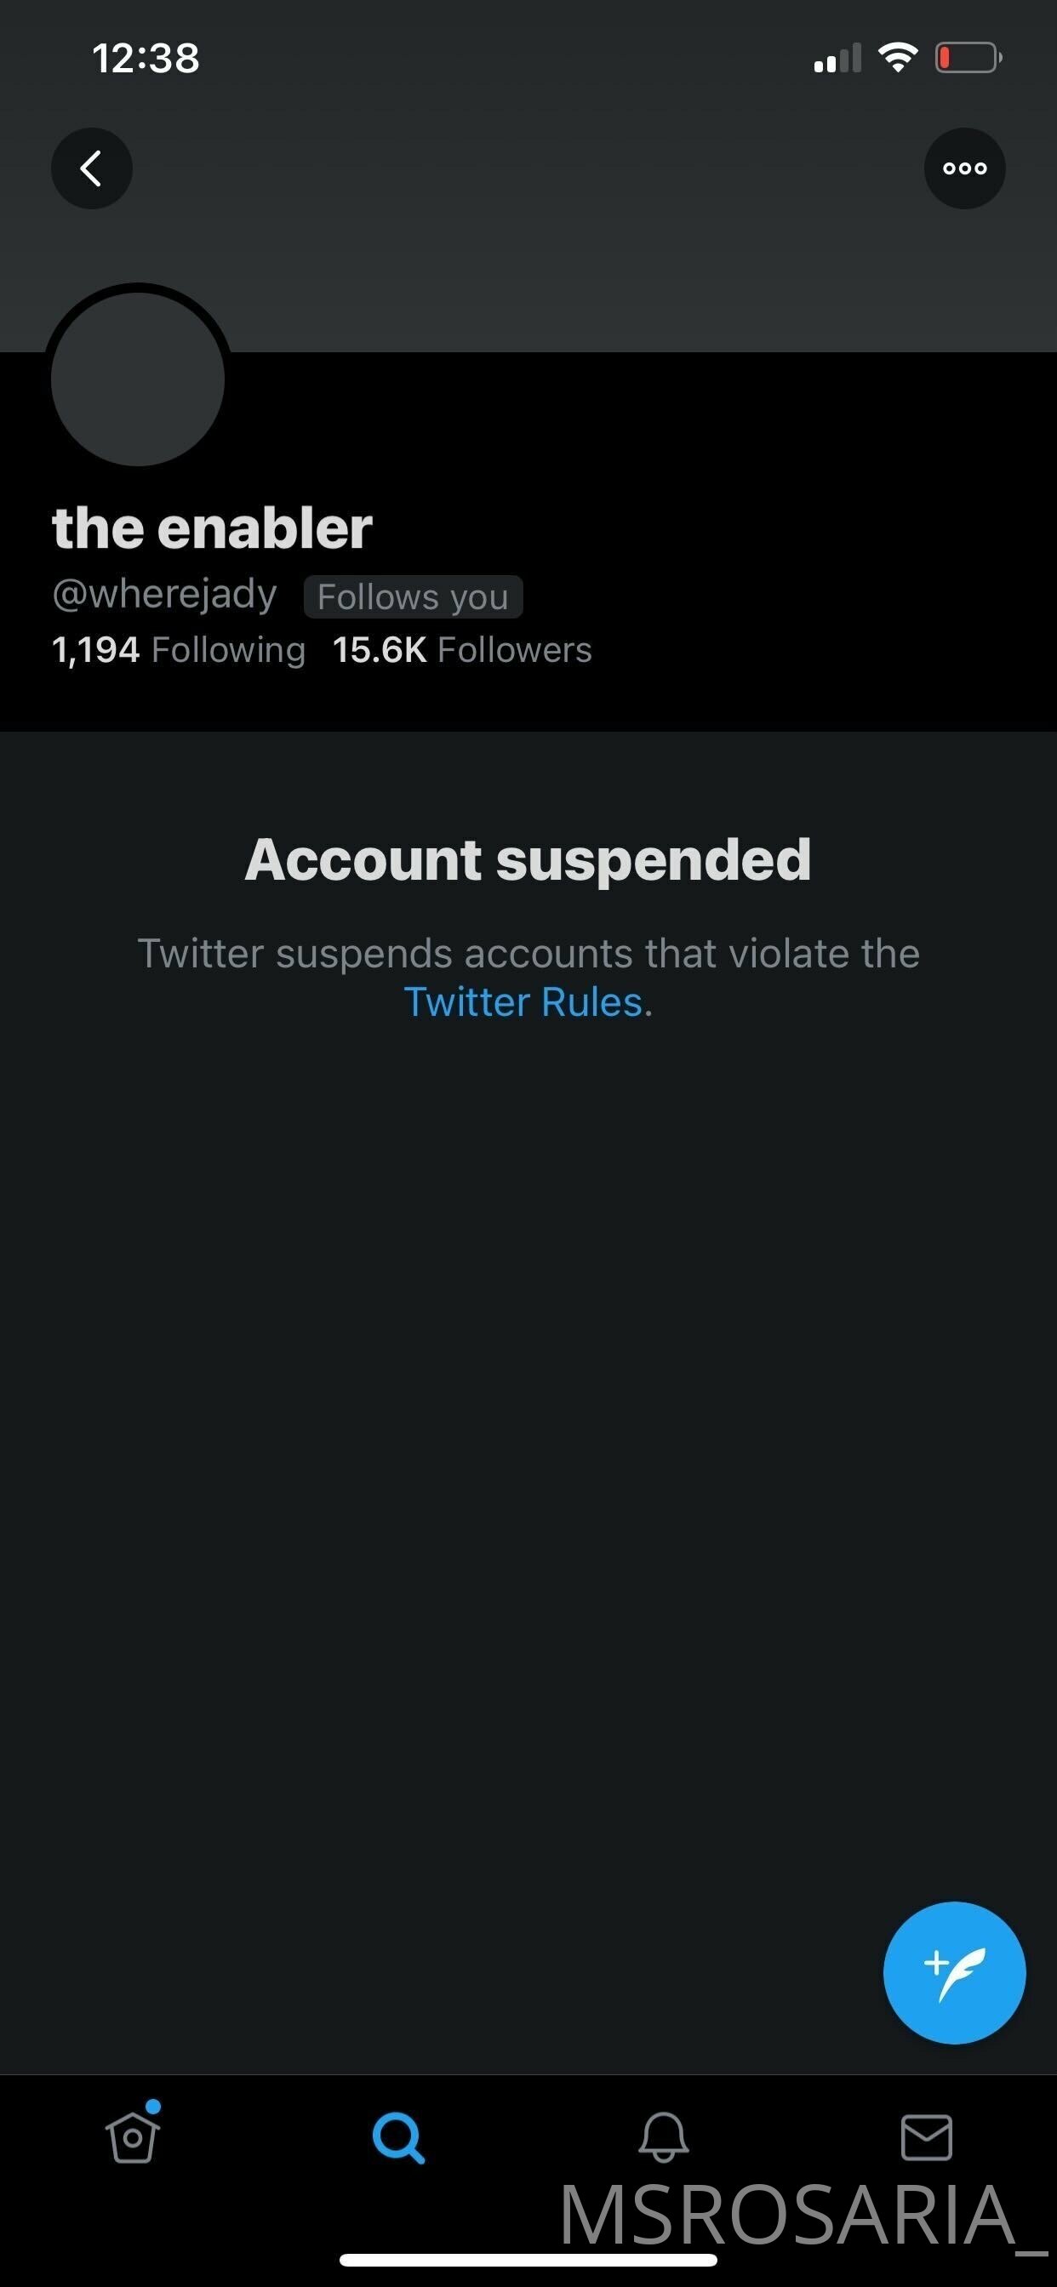Open the Search tab magnifier icon
The width and height of the screenshot is (1057, 2287).
398,2137
